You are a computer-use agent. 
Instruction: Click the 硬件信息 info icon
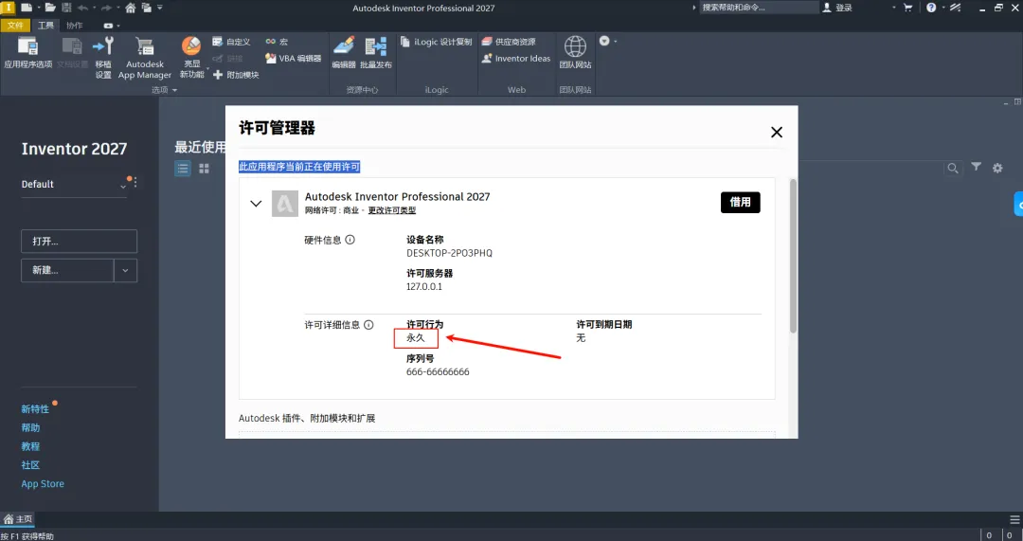350,240
